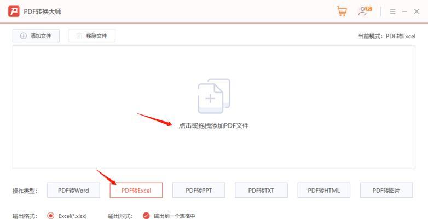
Task: Select the Excel(*.xlsx) output format radio
Action: 50,216
